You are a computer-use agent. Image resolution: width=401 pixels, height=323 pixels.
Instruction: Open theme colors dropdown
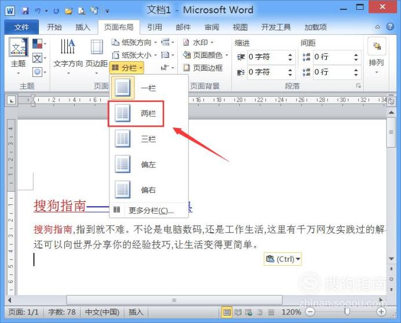click(x=39, y=43)
